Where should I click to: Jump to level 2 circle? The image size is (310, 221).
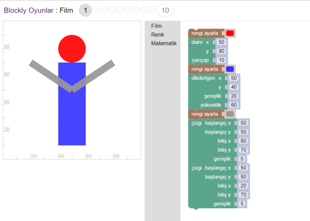click(x=97, y=10)
